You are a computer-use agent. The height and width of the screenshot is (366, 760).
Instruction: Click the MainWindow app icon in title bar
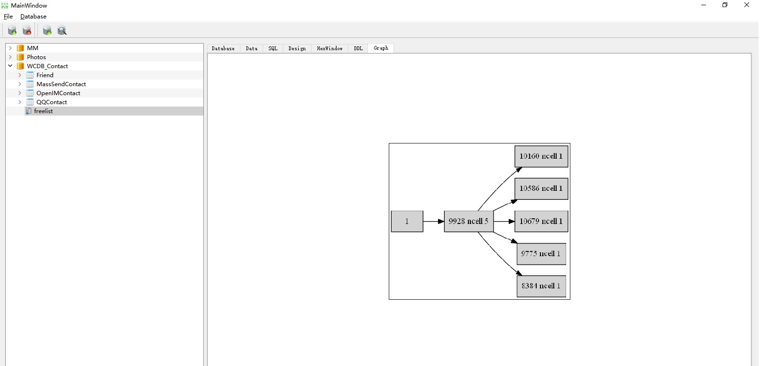pos(5,6)
